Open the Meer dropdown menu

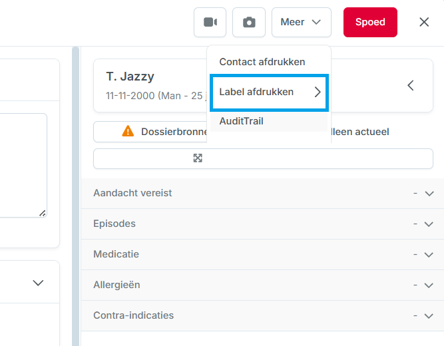302,22
